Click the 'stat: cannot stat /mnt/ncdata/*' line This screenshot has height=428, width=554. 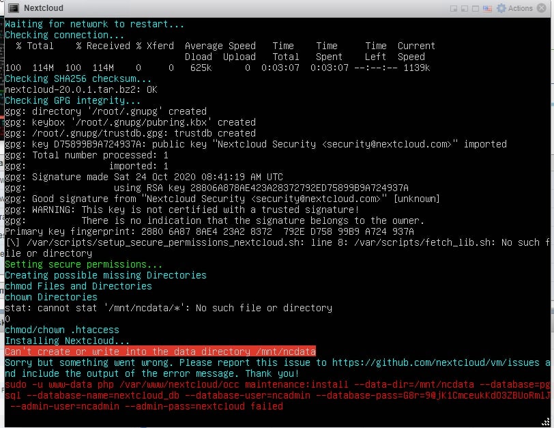169,308
